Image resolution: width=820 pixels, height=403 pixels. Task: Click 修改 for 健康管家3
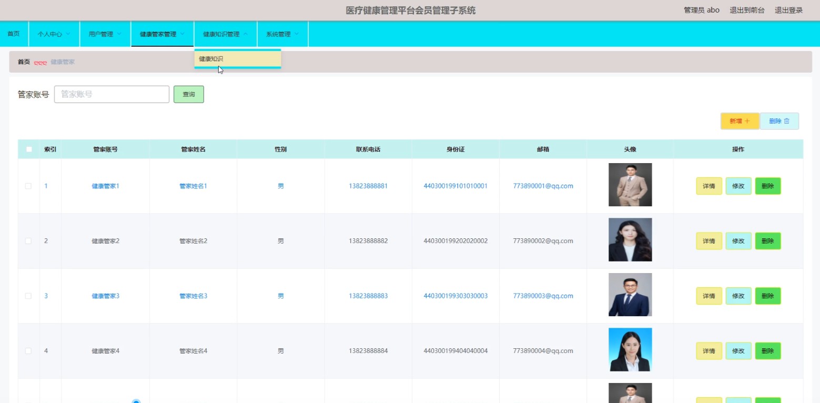pyautogui.click(x=738, y=296)
